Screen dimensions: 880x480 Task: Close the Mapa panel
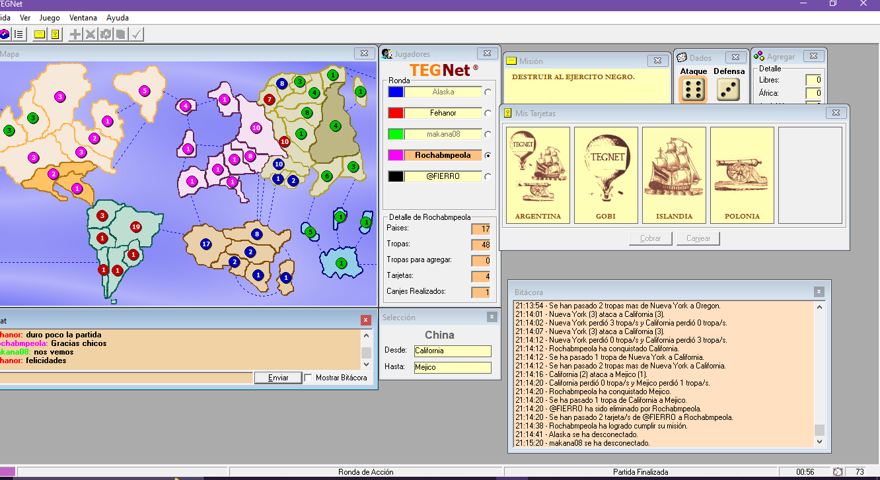364,53
